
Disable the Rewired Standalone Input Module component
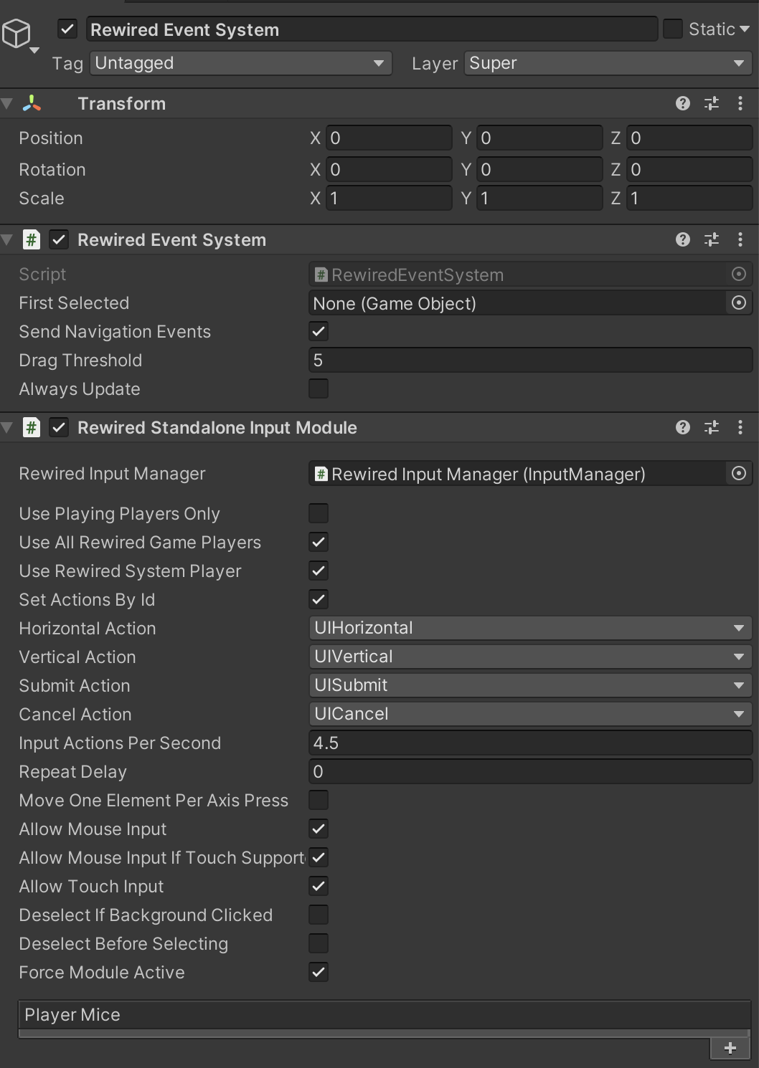[x=59, y=427]
